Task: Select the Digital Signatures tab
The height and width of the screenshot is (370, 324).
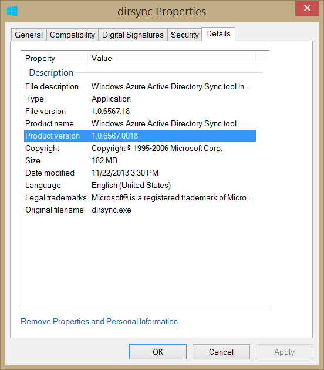Action: [133, 35]
